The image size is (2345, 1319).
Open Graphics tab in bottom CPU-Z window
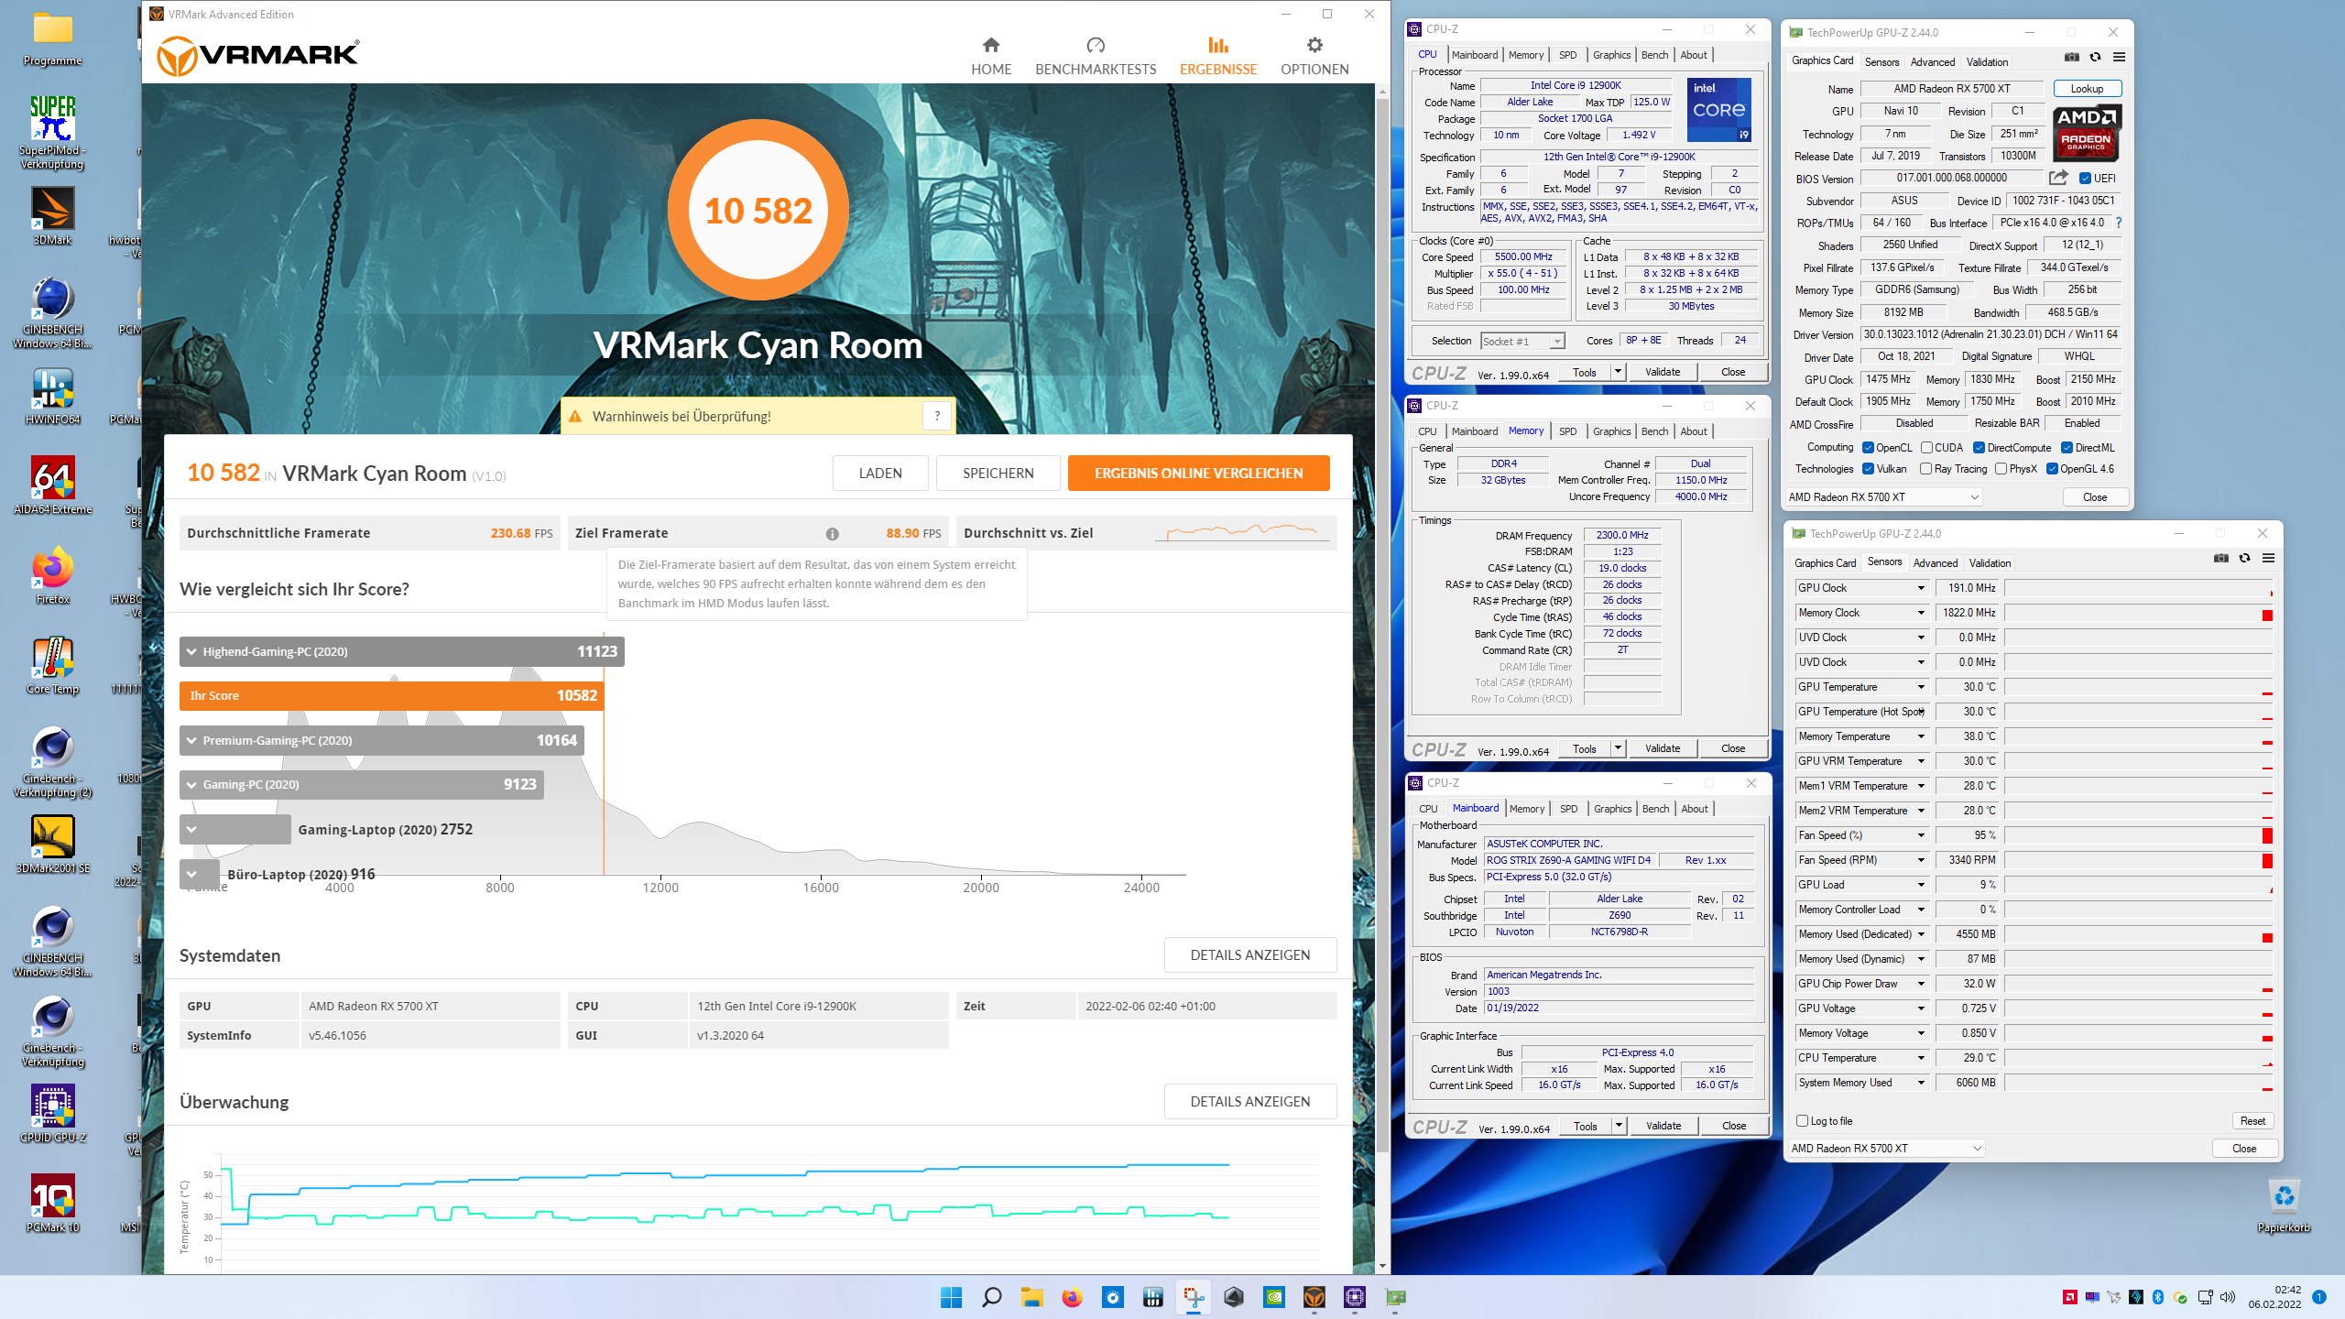1612,809
